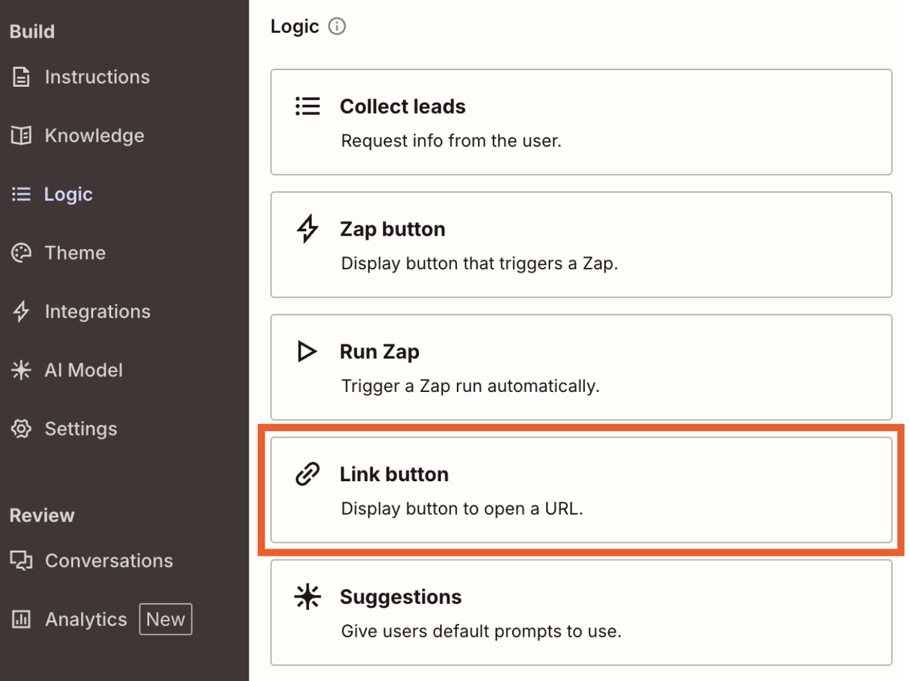
Task: Select the AI Model sparkle icon
Action: (x=21, y=370)
